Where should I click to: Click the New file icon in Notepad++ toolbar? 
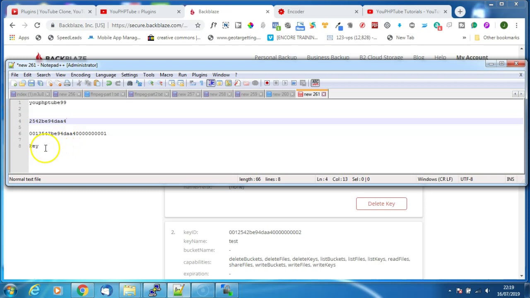pos(14,83)
